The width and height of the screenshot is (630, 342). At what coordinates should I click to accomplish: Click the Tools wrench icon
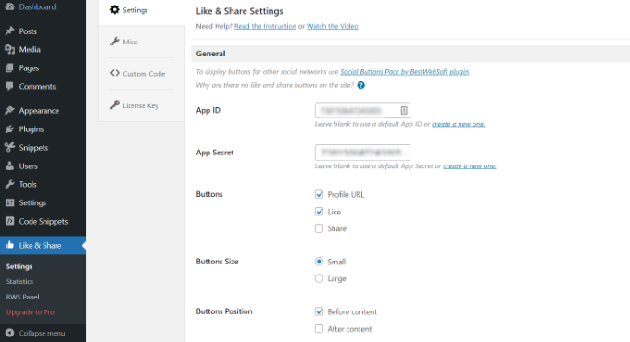click(x=9, y=184)
